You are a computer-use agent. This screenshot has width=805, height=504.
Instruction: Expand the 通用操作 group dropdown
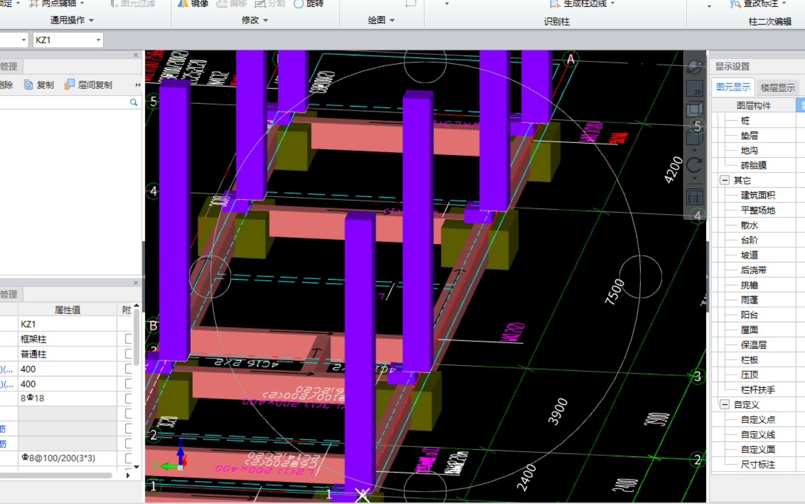[x=92, y=21]
